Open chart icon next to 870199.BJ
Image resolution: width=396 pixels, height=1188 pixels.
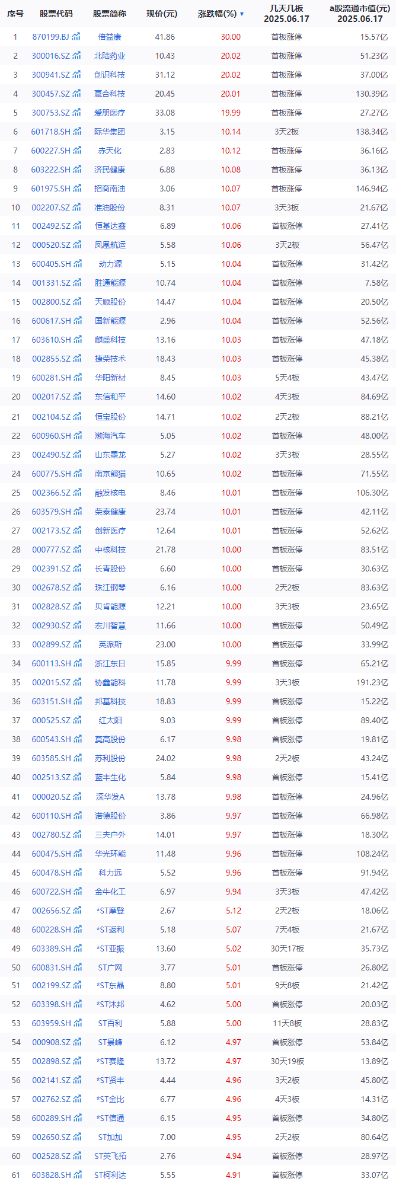[76, 37]
